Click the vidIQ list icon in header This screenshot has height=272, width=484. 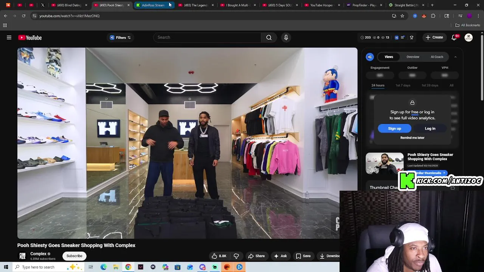403,37
